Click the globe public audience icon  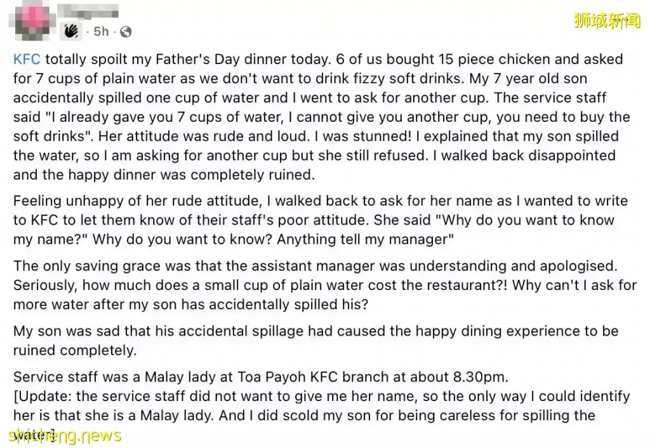point(126,32)
